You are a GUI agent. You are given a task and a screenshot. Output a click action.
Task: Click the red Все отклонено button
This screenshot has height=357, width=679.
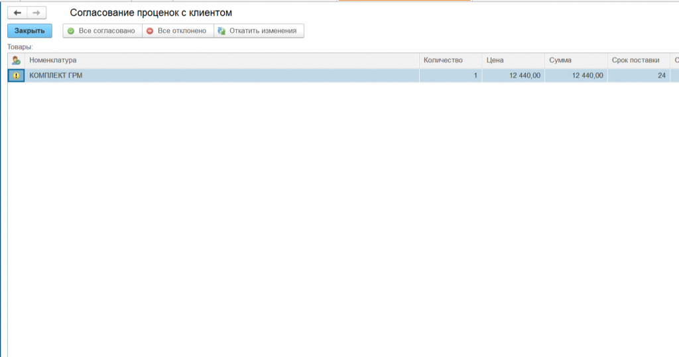coord(178,31)
